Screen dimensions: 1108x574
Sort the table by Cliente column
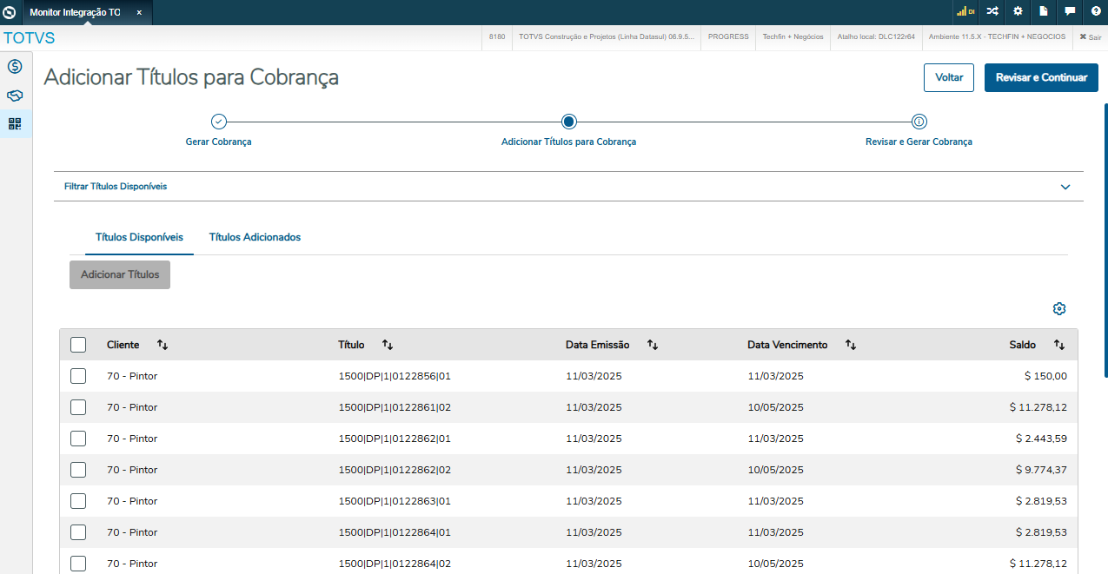point(163,345)
